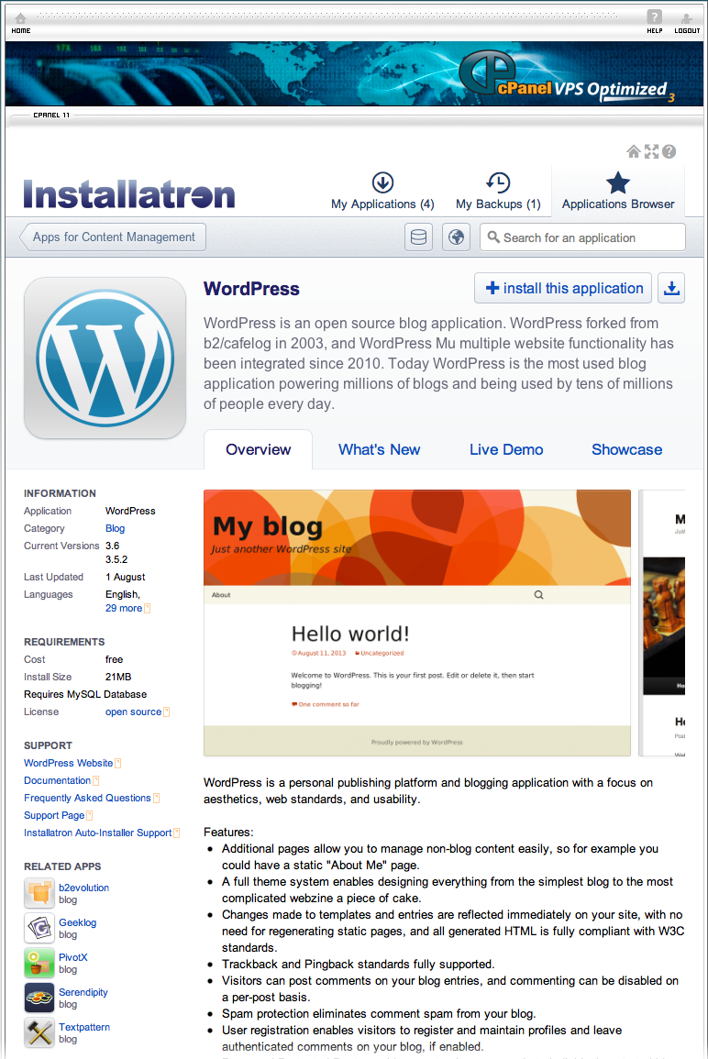This screenshot has height=1059, width=708.
Task: Click the WordPress application title
Action: click(251, 289)
